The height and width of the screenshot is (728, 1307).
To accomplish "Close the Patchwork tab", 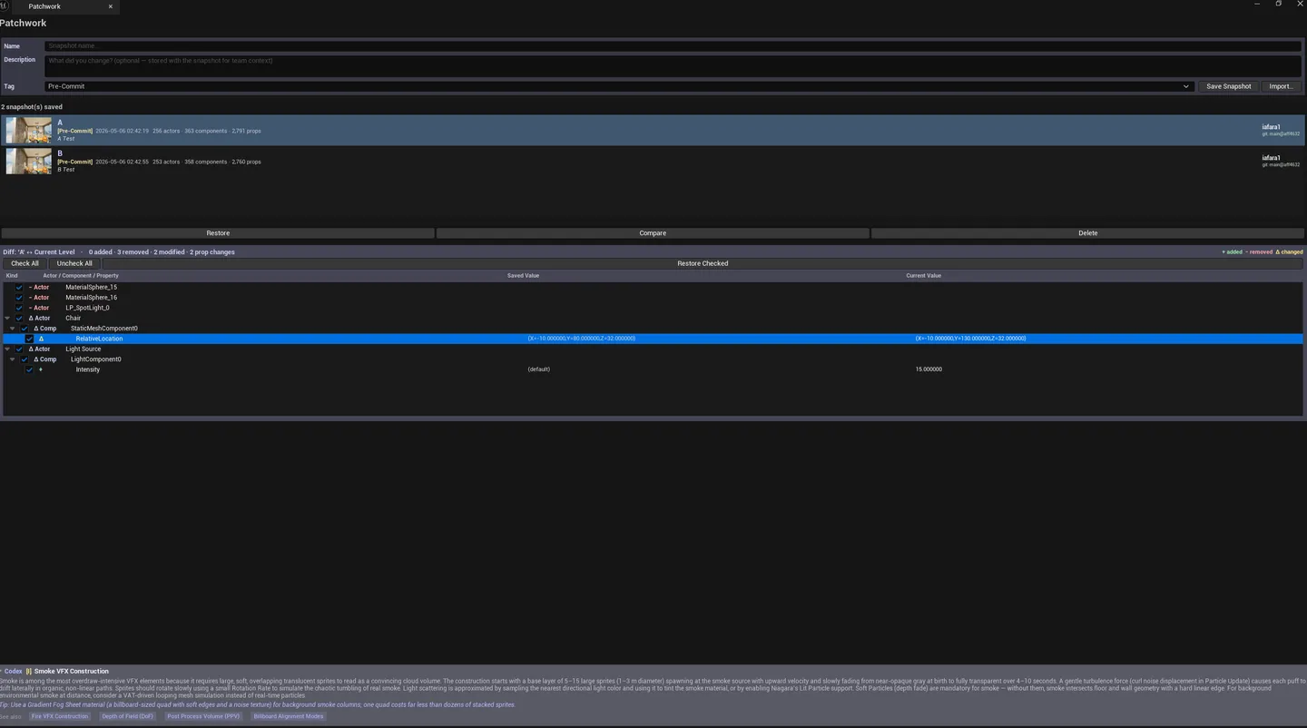I will pyautogui.click(x=111, y=6).
